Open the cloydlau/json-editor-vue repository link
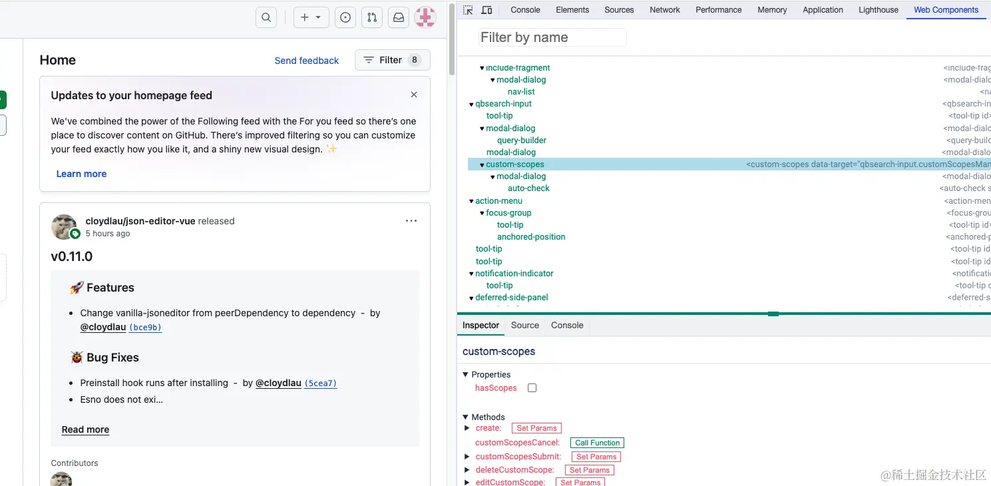The image size is (991, 486). click(140, 221)
